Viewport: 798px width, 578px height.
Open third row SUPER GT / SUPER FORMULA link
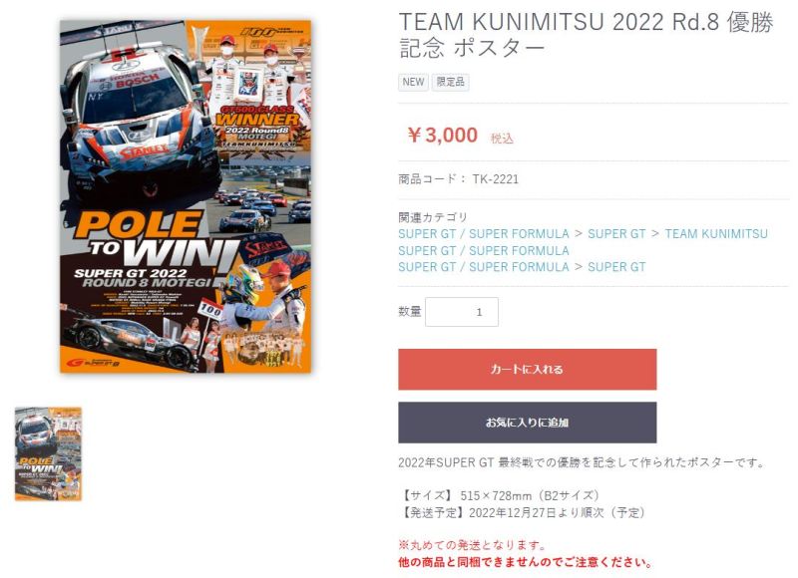[484, 267]
